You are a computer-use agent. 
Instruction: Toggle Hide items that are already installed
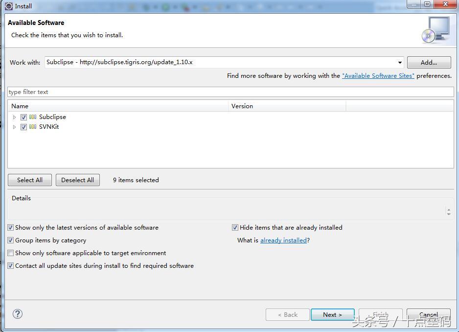[x=235, y=227]
